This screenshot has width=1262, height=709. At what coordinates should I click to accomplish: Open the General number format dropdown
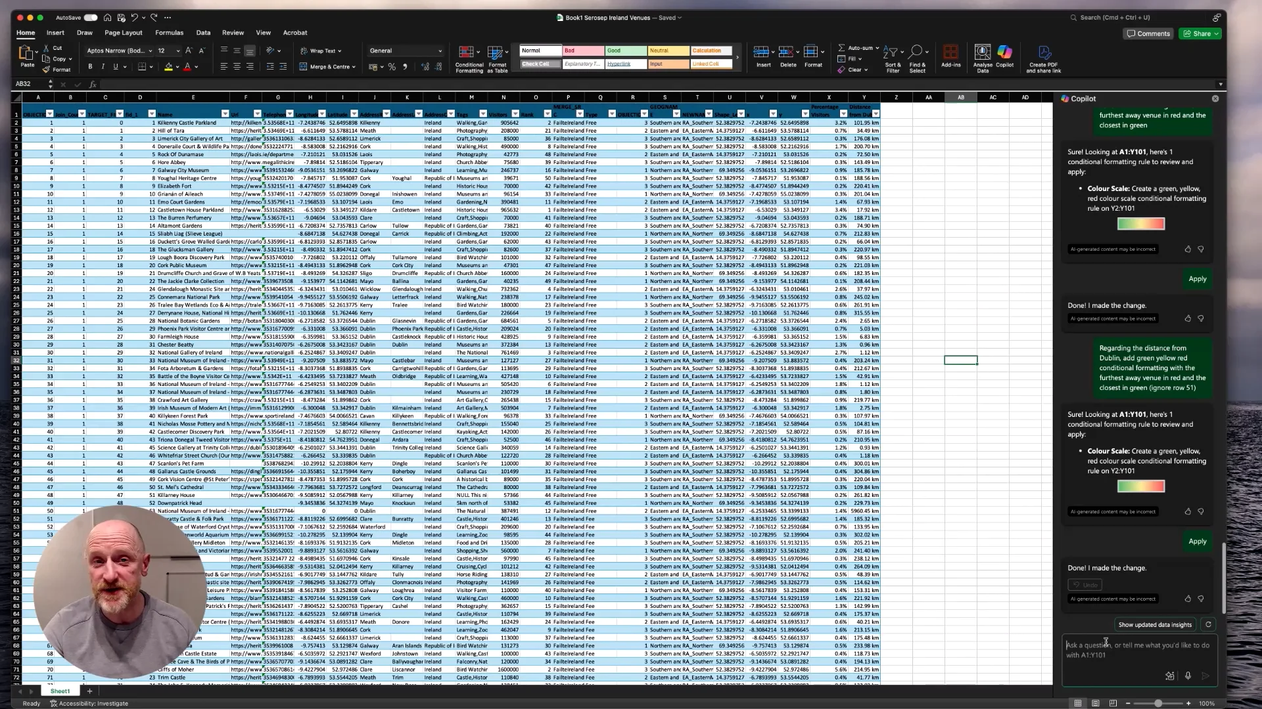pos(439,51)
